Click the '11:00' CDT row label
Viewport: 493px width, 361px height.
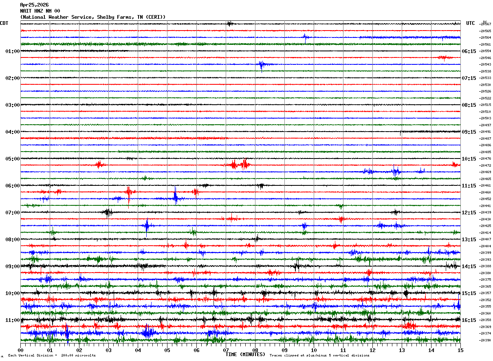pos(13,320)
